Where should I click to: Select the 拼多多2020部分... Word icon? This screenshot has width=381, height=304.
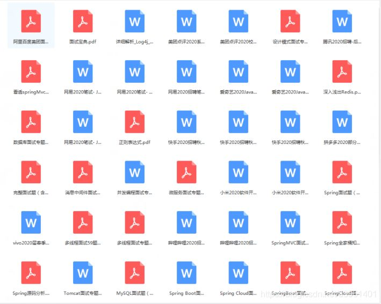[x=342, y=121]
